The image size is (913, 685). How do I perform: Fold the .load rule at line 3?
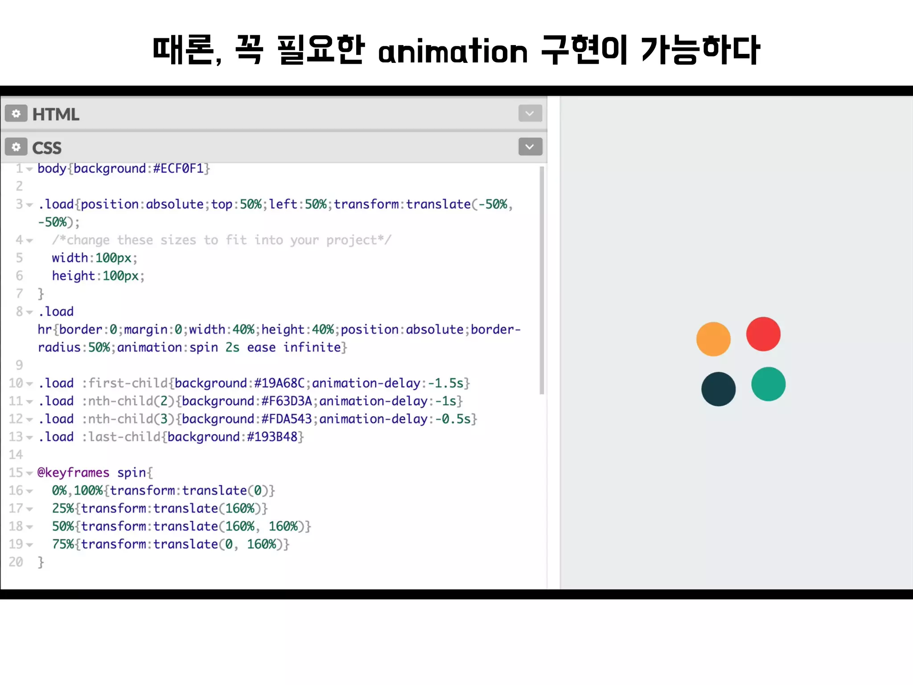[x=29, y=205]
